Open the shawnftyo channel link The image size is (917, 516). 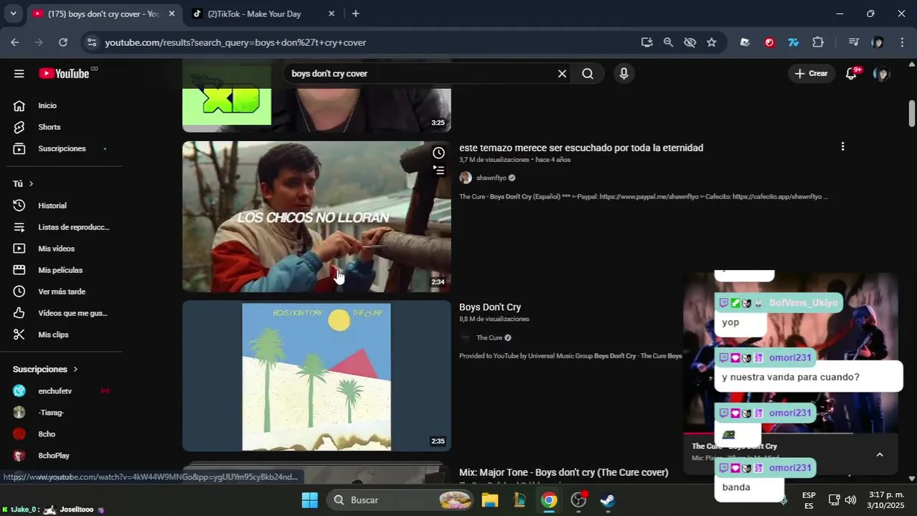(x=491, y=178)
